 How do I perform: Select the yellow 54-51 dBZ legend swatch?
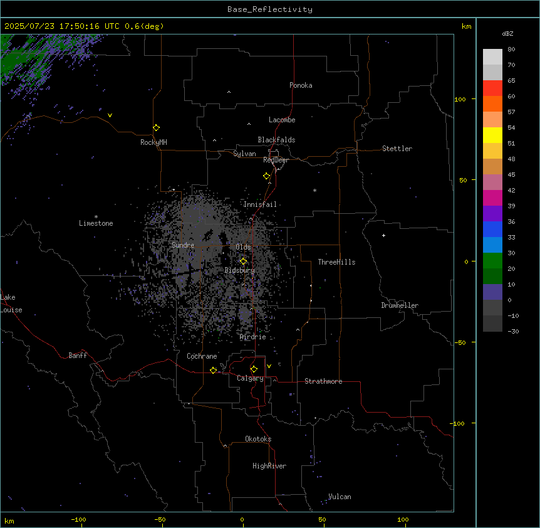coord(492,135)
